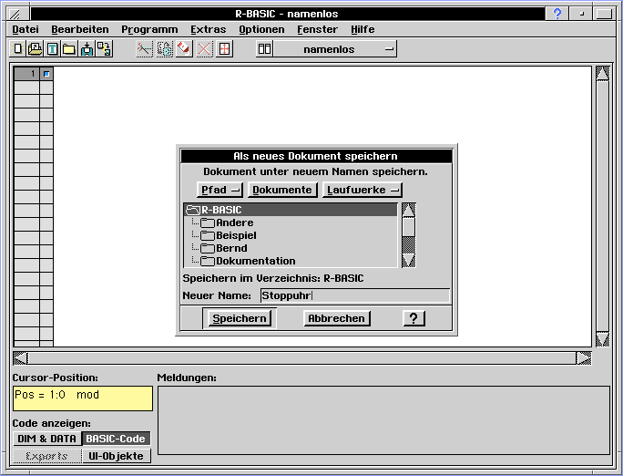Click the editor horizontal scrollbar track
Image resolution: width=623 pixels, height=476 pixels.
pos(301,357)
